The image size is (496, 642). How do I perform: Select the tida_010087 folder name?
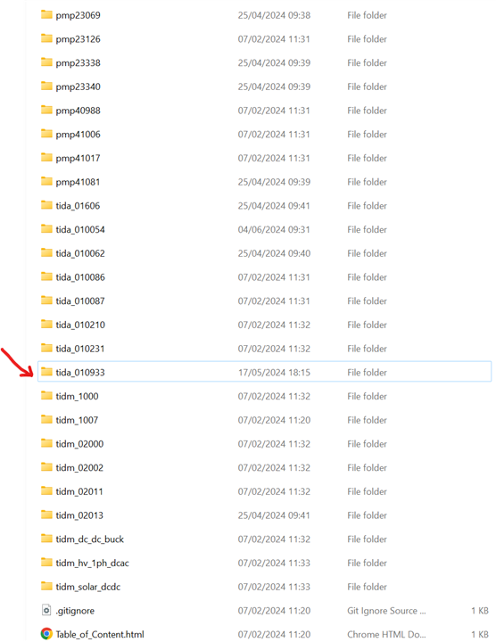point(80,301)
